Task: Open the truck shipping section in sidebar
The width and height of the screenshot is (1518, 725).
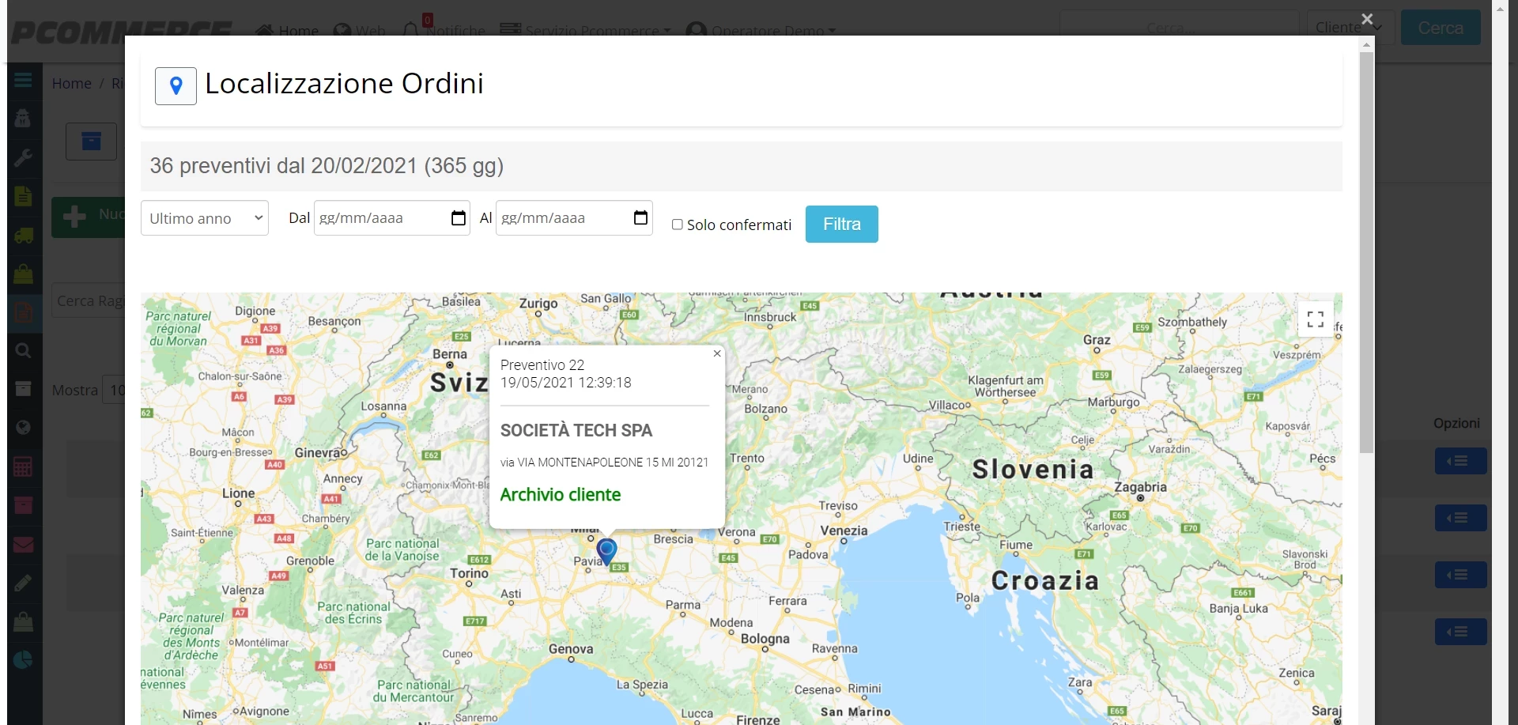Action: pos(23,235)
